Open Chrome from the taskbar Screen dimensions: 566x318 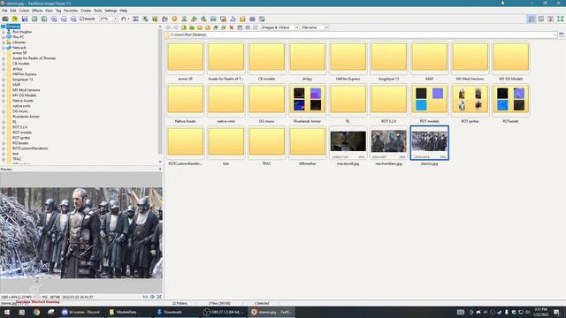[36, 312]
